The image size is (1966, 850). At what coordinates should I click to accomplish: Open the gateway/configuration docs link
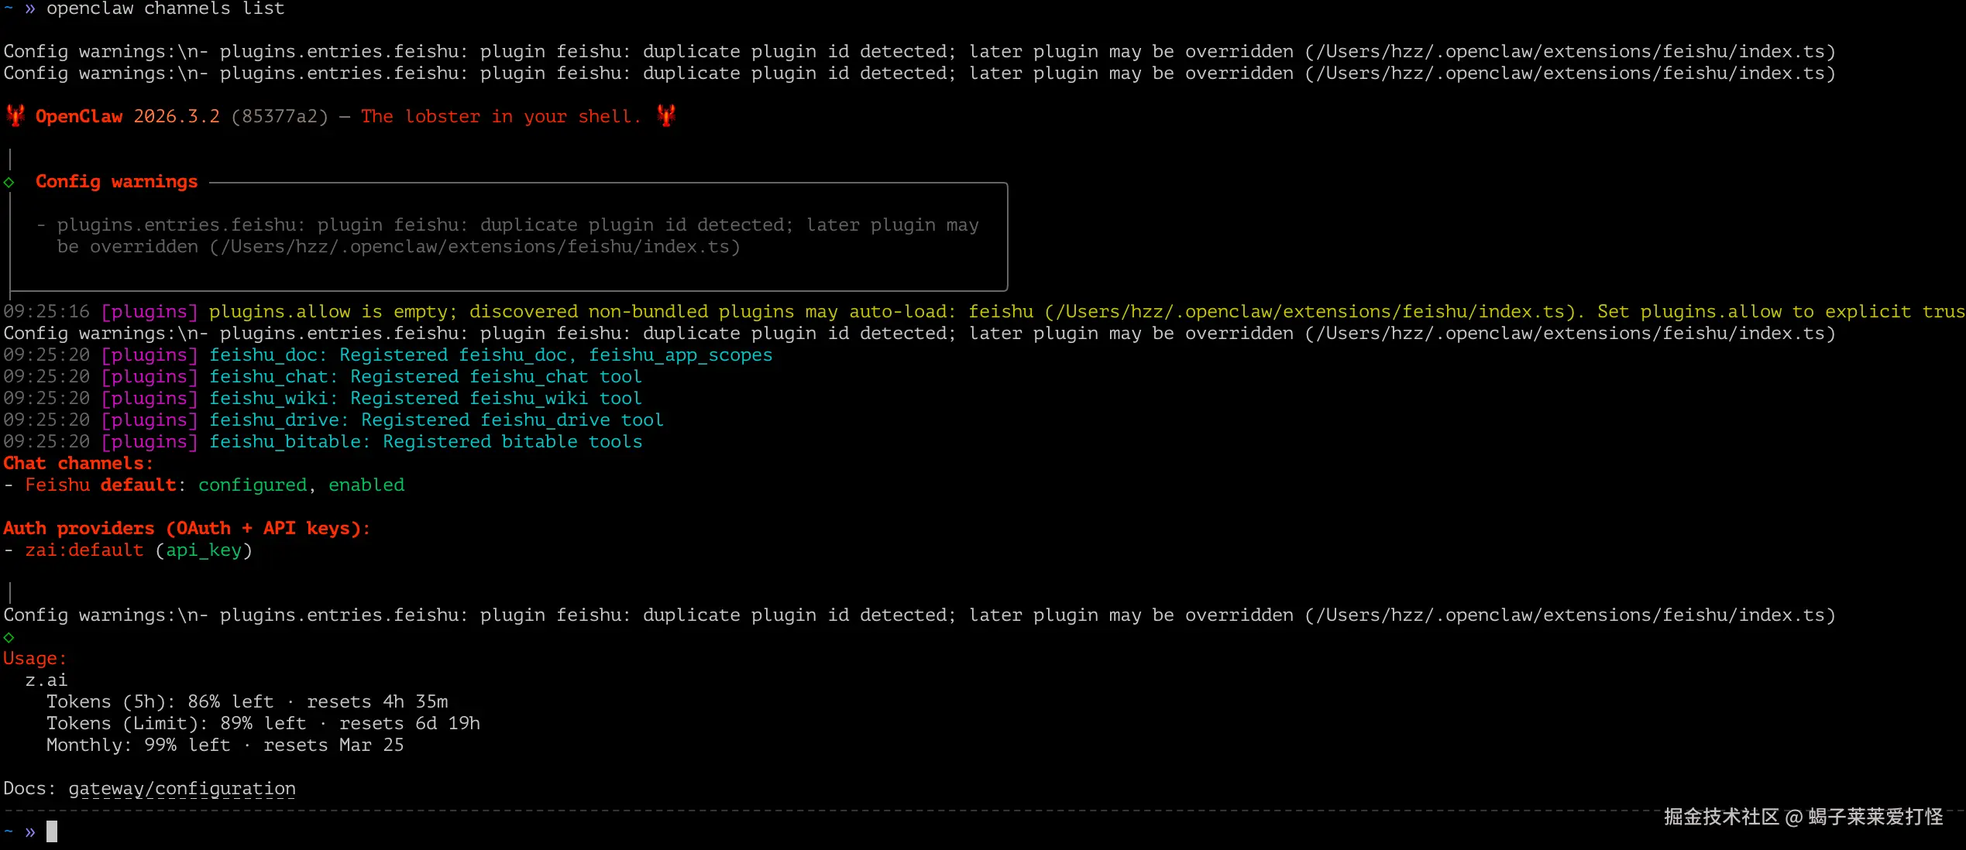[x=182, y=789]
